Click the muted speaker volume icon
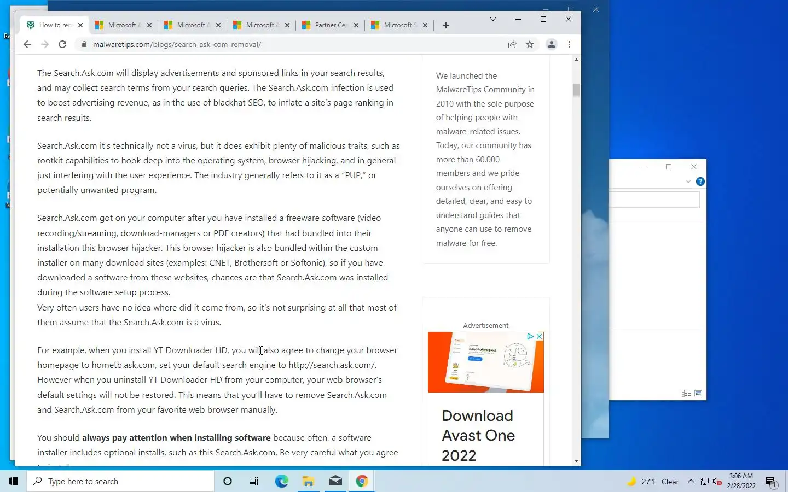Viewport: 788px width, 492px height. (717, 482)
